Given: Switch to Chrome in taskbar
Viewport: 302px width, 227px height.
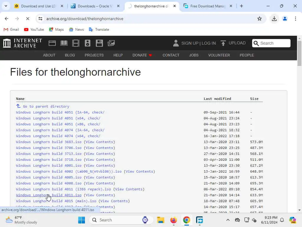Looking at the screenshot, I should tap(186, 220).
